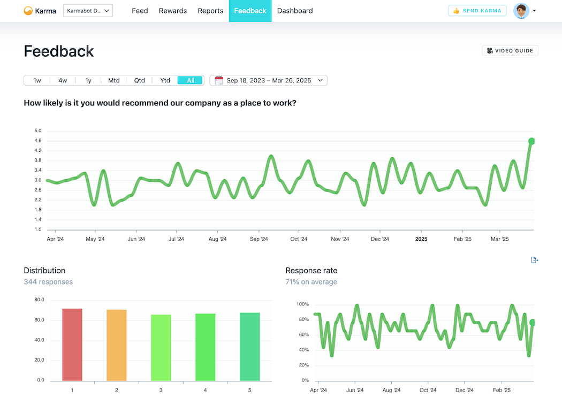Go to the Rewards tab

tap(173, 11)
